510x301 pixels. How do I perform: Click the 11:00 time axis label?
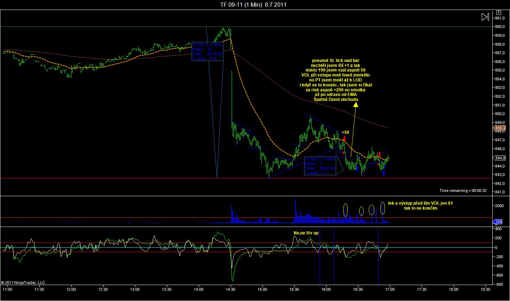point(7,289)
